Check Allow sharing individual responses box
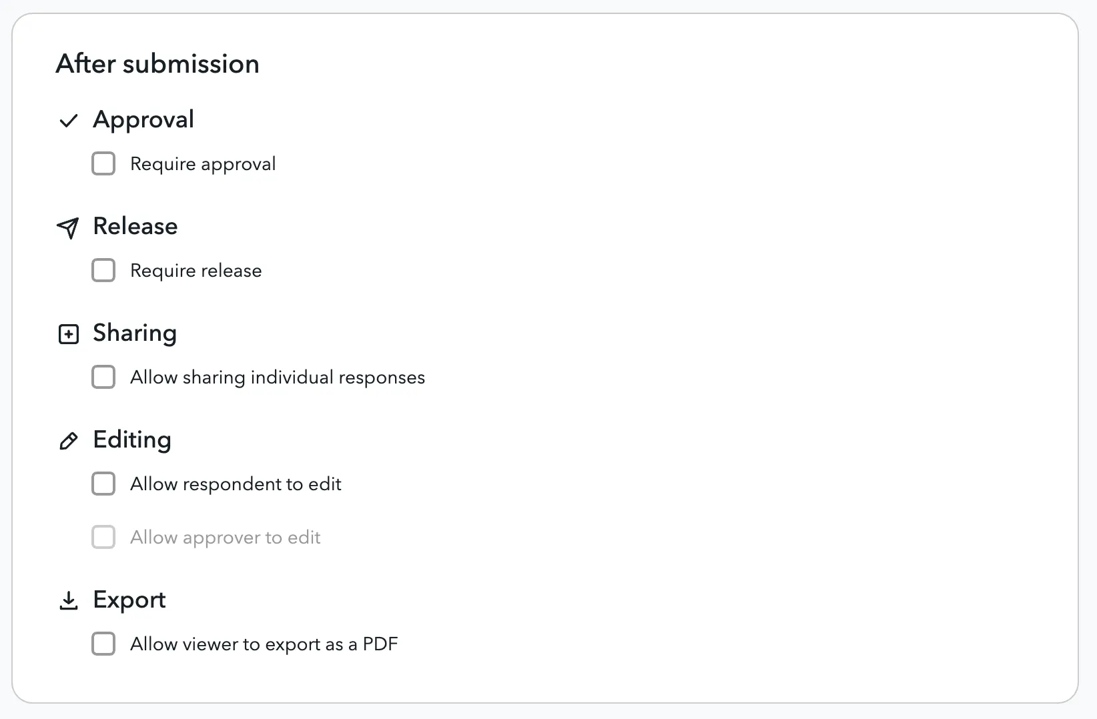1097x719 pixels. (103, 377)
